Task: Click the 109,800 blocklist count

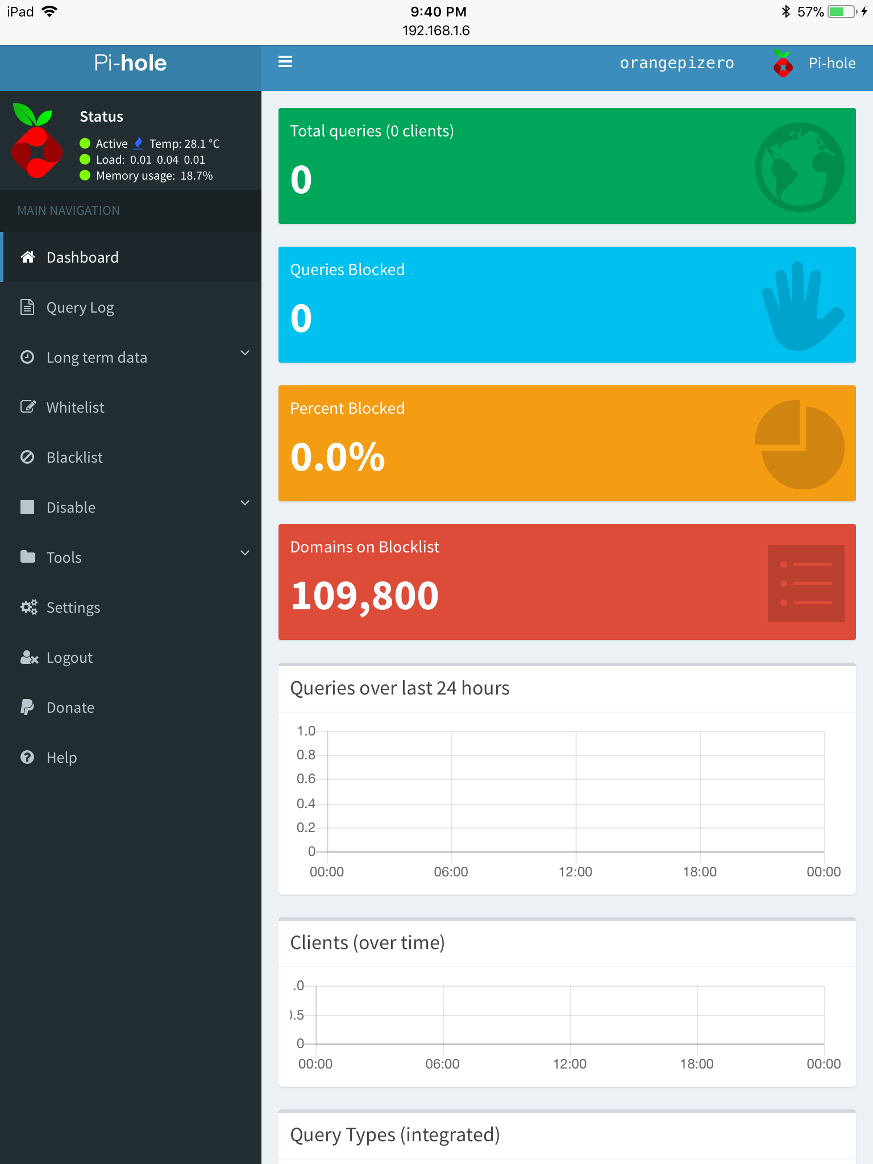Action: point(364,596)
